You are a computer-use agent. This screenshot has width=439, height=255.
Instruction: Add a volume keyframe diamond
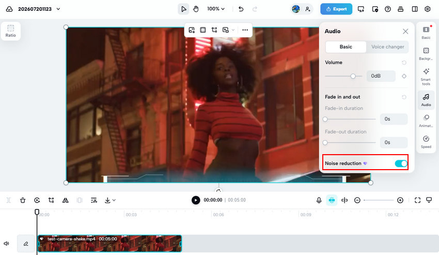404,76
